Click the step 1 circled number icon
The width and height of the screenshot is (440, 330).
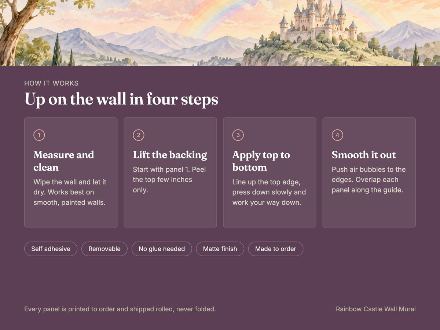(39, 135)
